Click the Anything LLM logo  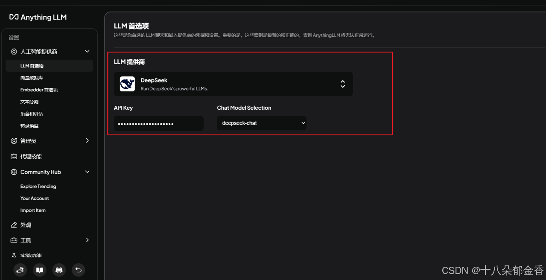click(38, 17)
